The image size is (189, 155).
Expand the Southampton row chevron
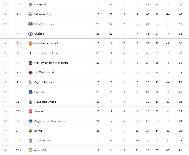5,140
